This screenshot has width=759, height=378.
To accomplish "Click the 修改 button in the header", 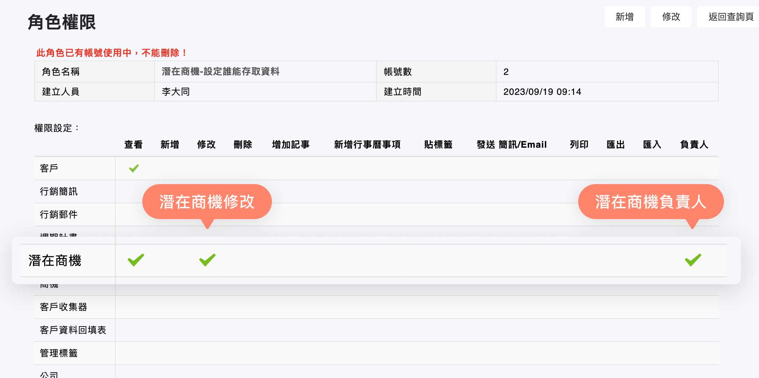I will 670,16.
